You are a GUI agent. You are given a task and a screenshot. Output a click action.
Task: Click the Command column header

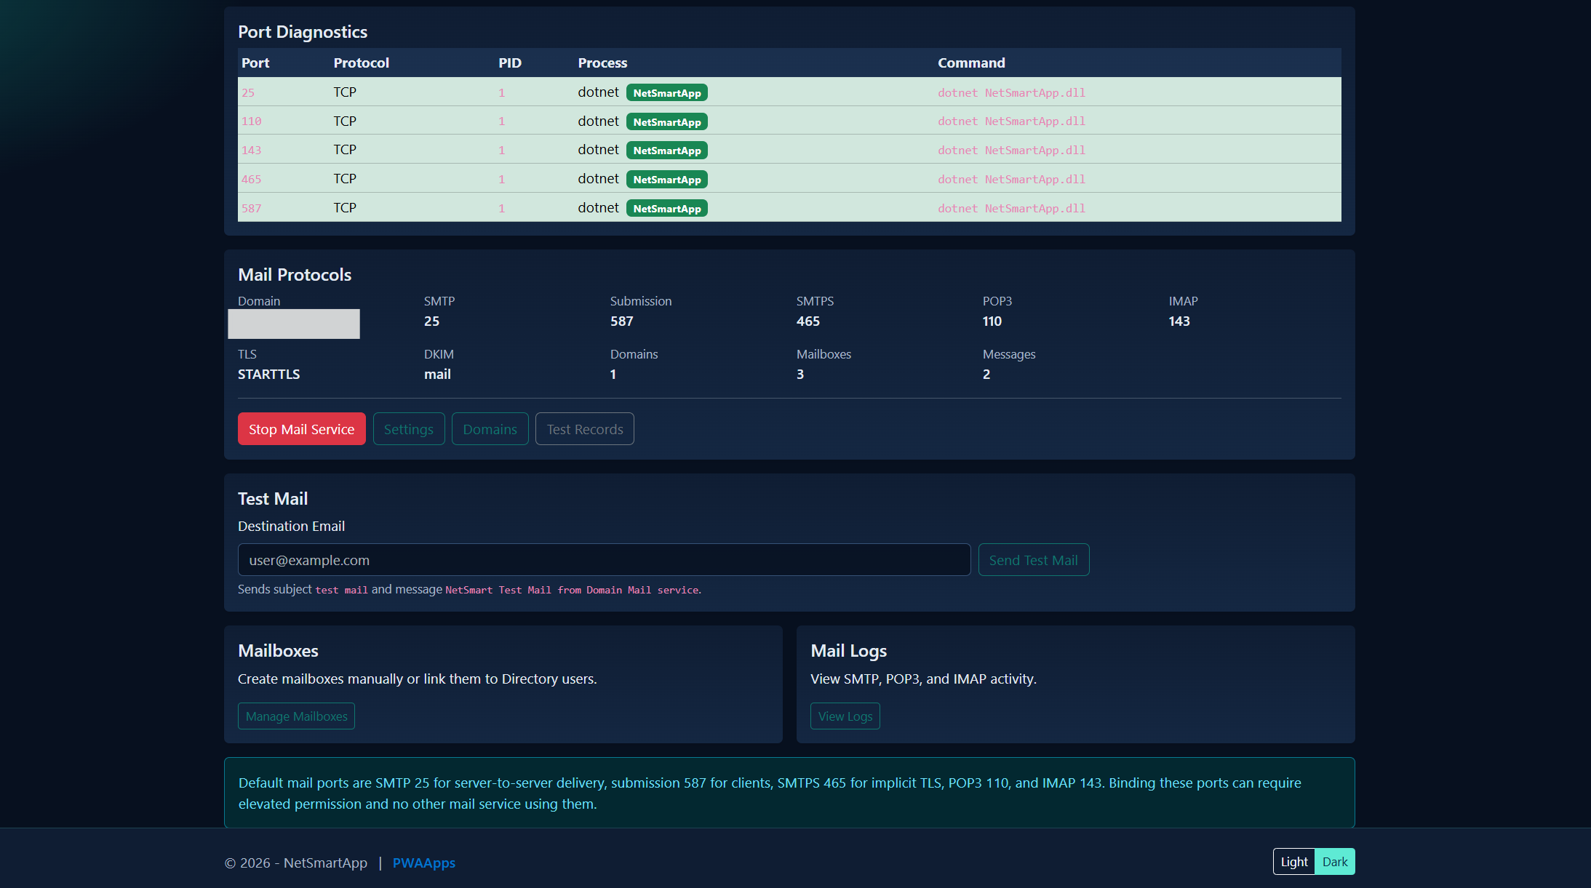(x=971, y=63)
